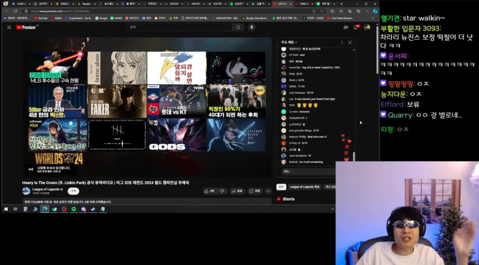Open the League of Legends channel name
The width and height of the screenshot is (479, 265).
[46, 189]
